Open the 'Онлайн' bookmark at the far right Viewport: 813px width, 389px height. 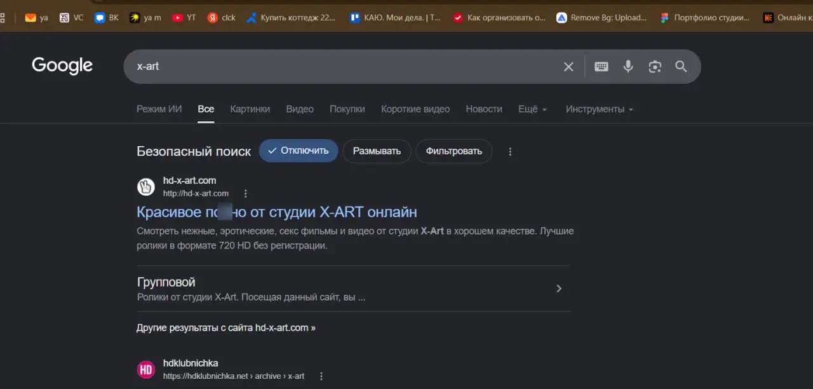pyautogui.click(x=788, y=18)
